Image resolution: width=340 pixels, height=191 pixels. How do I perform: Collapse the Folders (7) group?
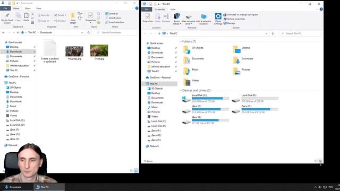pos(181,41)
